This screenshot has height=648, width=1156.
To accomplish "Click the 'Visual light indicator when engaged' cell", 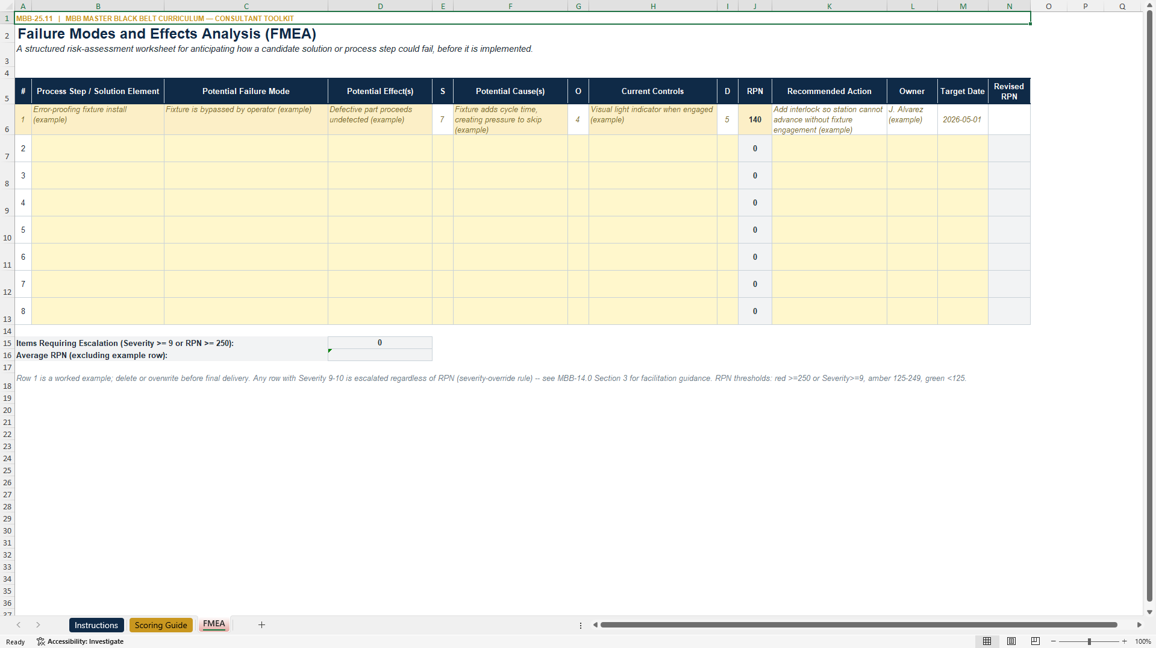I will 652,119.
